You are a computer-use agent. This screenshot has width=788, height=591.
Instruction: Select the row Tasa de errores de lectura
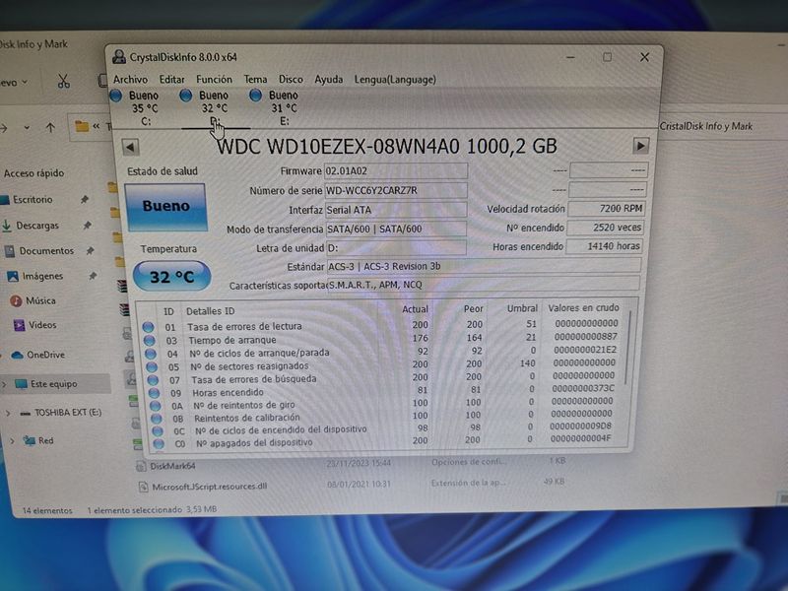[x=382, y=325]
